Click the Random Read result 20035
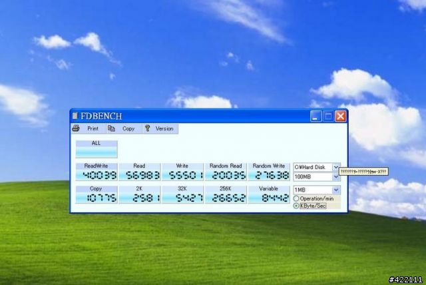 coord(229,176)
